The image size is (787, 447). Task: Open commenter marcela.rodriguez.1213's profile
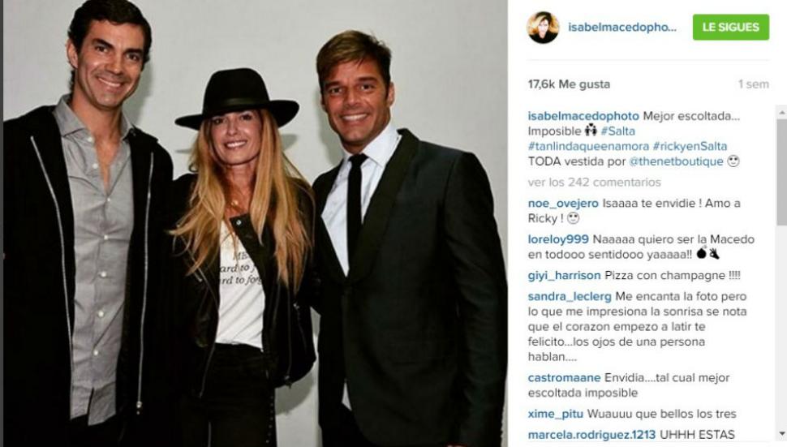coord(591,435)
